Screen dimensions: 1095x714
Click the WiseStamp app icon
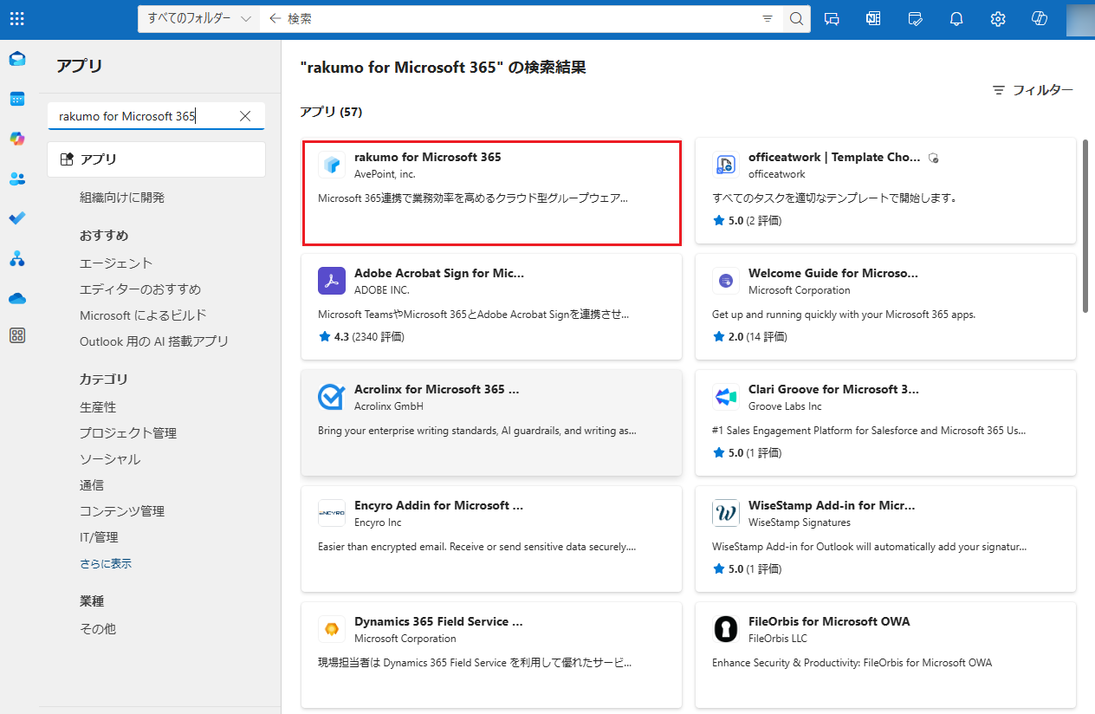(x=726, y=513)
